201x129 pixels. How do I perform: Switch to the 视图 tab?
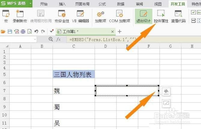(158, 4)
